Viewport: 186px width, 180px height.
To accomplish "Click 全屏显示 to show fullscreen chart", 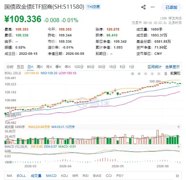I will (172, 67).
